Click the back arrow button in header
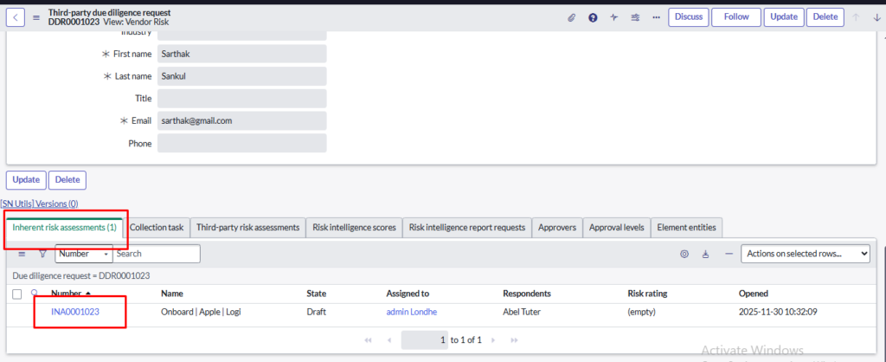This screenshot has height=362, width=886. tap(18, 16)
